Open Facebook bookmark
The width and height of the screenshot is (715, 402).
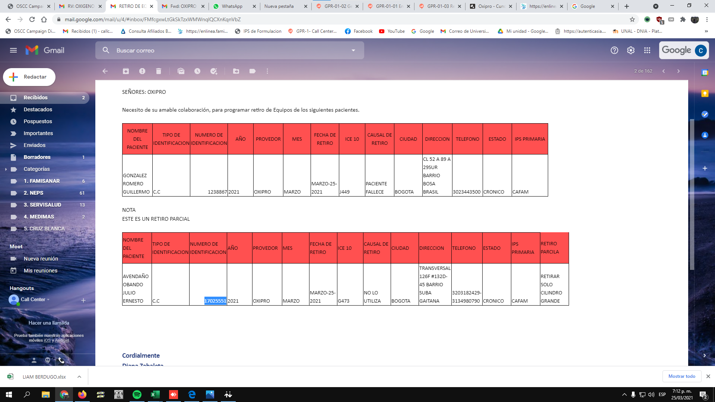point(359,31)
